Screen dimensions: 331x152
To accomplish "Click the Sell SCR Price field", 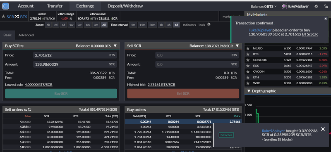I will (197, 55).
